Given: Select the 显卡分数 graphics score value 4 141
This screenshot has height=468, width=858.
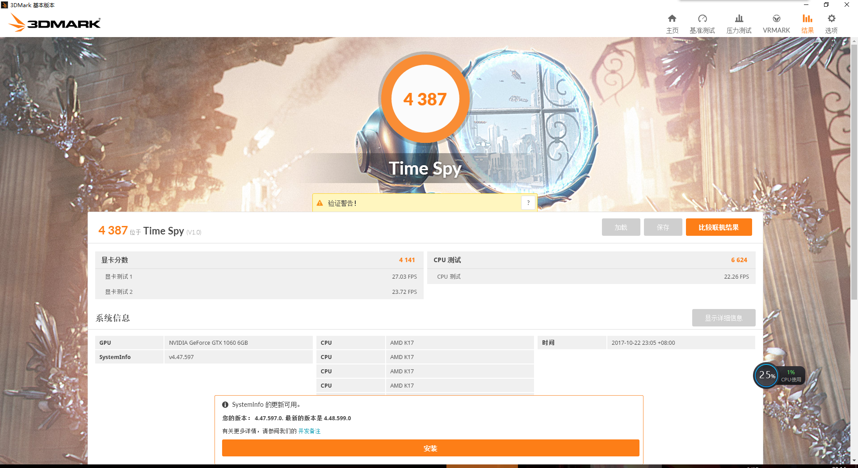Looking at the screenshot, I should point(407,260).
